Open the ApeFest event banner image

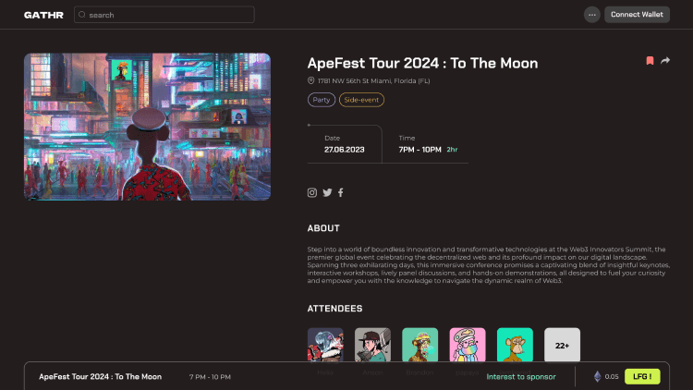[x=148, y=127]
